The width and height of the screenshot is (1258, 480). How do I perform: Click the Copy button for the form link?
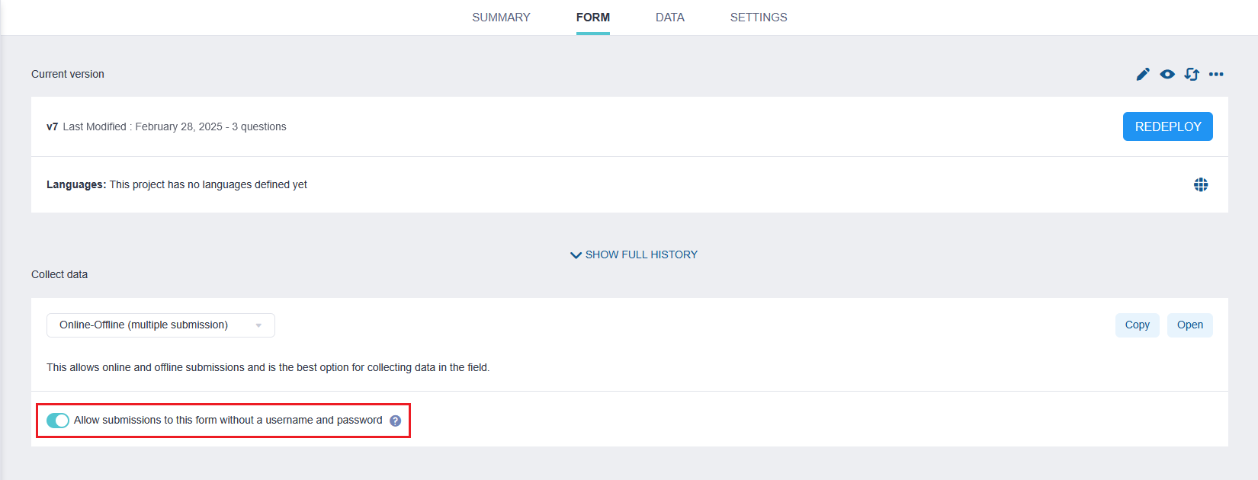(x=1137, y=325)
